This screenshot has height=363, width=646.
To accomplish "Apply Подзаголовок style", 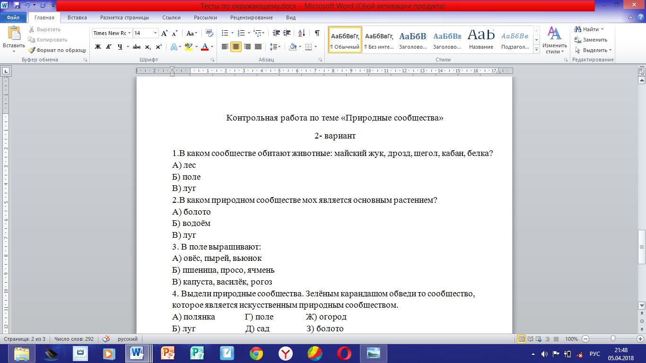I will click(x=515, y=40).
